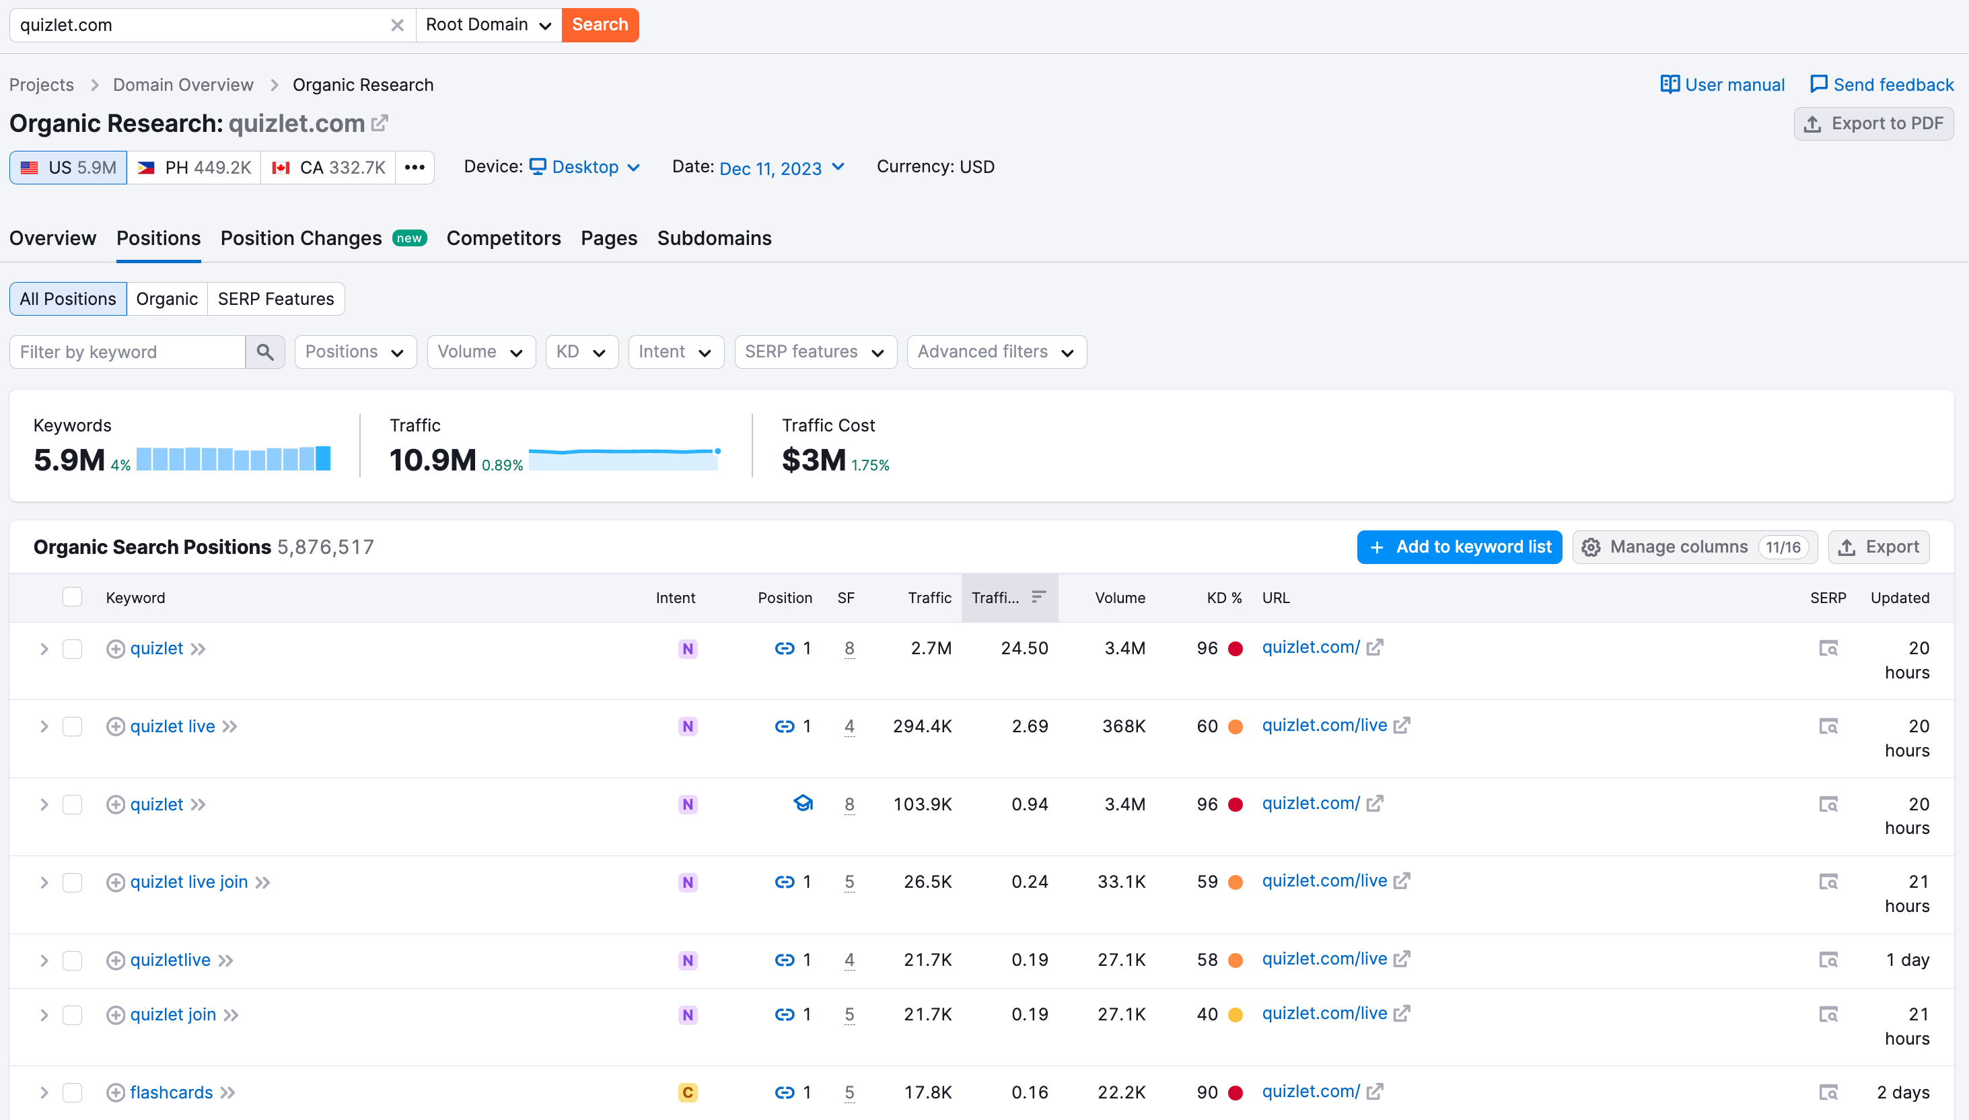This screenshot has width=1969, height=1120.
Task: Add quizlet live keyword with plus icon
Action: pos(115,727)
